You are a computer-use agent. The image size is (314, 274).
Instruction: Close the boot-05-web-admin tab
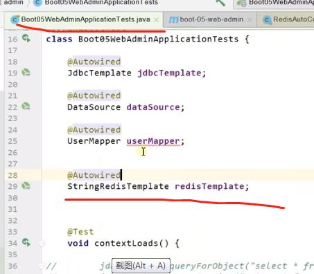(250, 20)
